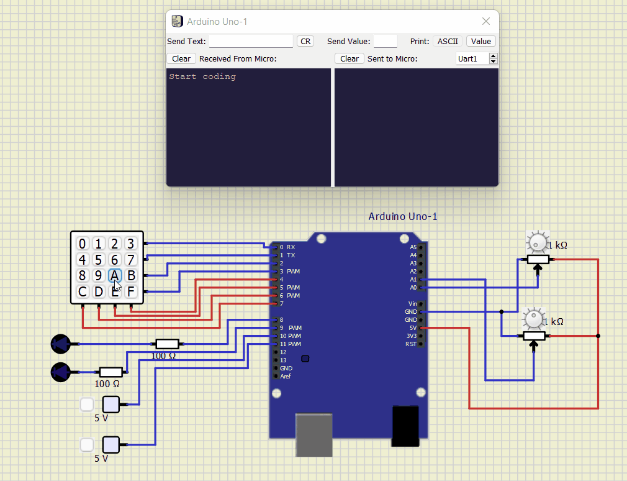
Task: Clear the Sent to Micro panel
Action: click(350, 59)
